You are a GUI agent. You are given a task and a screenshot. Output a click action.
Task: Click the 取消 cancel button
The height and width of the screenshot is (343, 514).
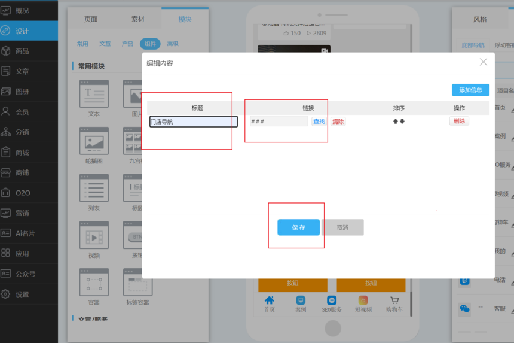click(x=342, y=227)
